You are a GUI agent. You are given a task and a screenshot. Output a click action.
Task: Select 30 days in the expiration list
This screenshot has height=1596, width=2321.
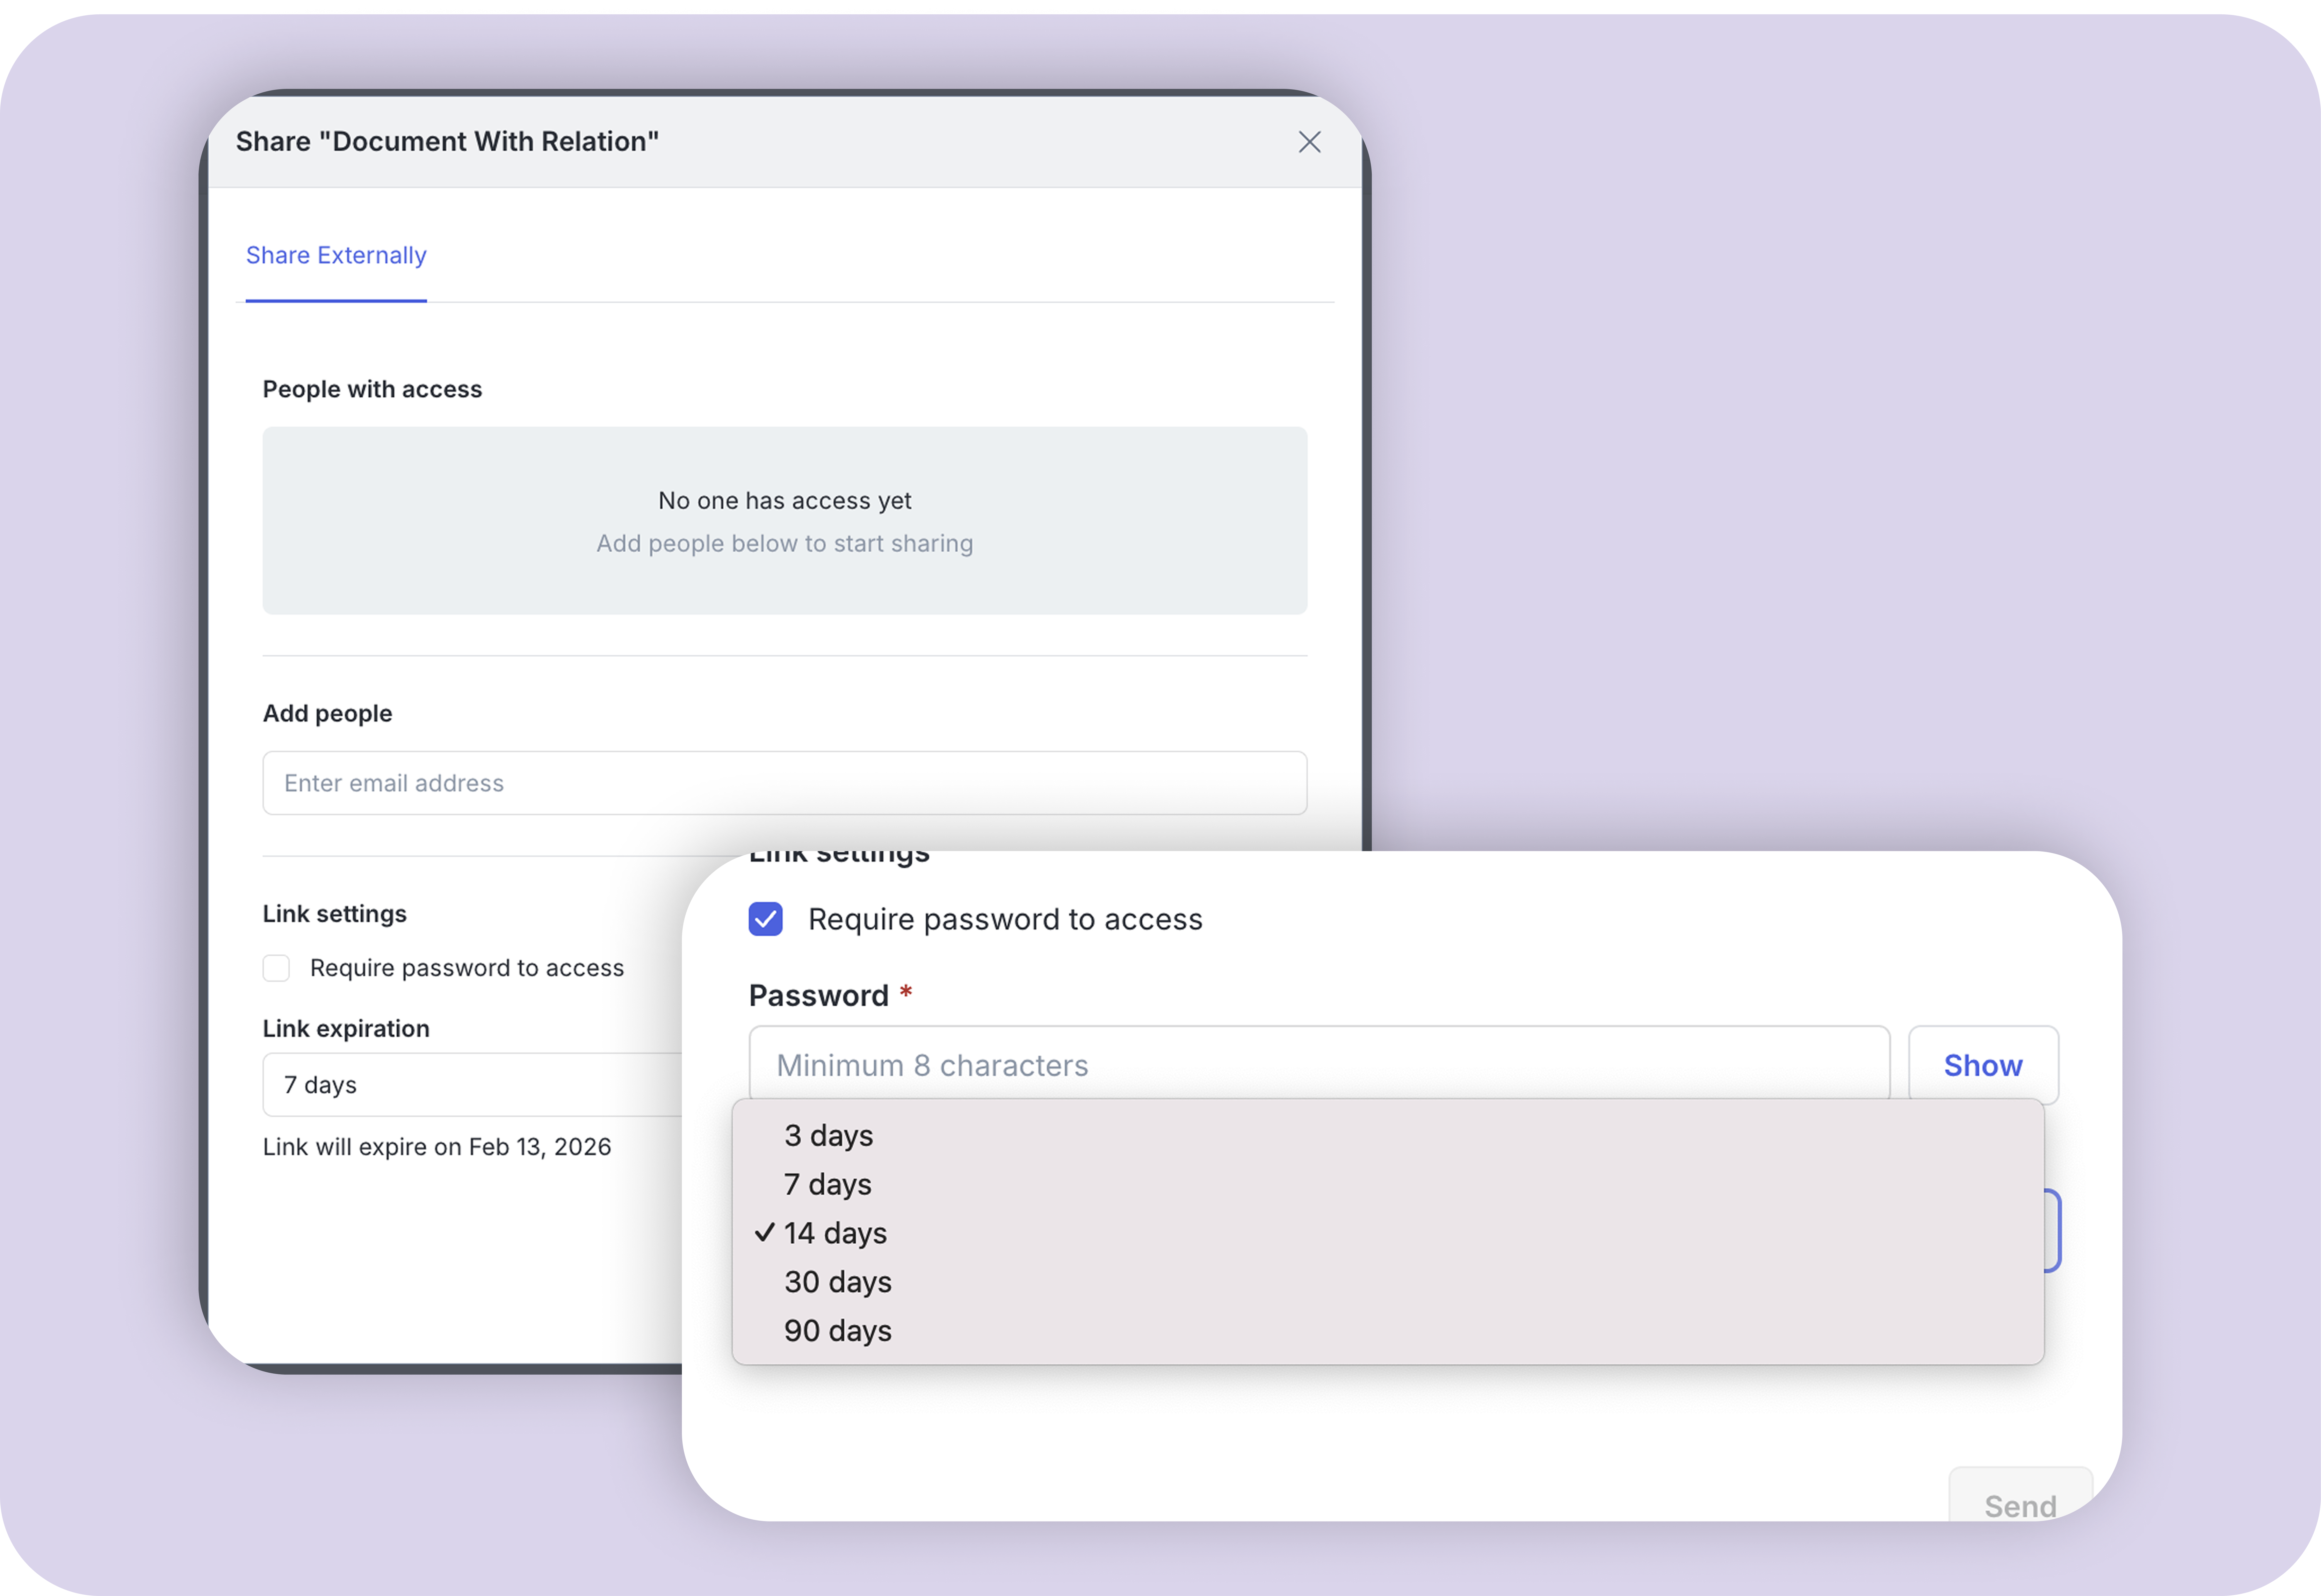[838, 1282]
